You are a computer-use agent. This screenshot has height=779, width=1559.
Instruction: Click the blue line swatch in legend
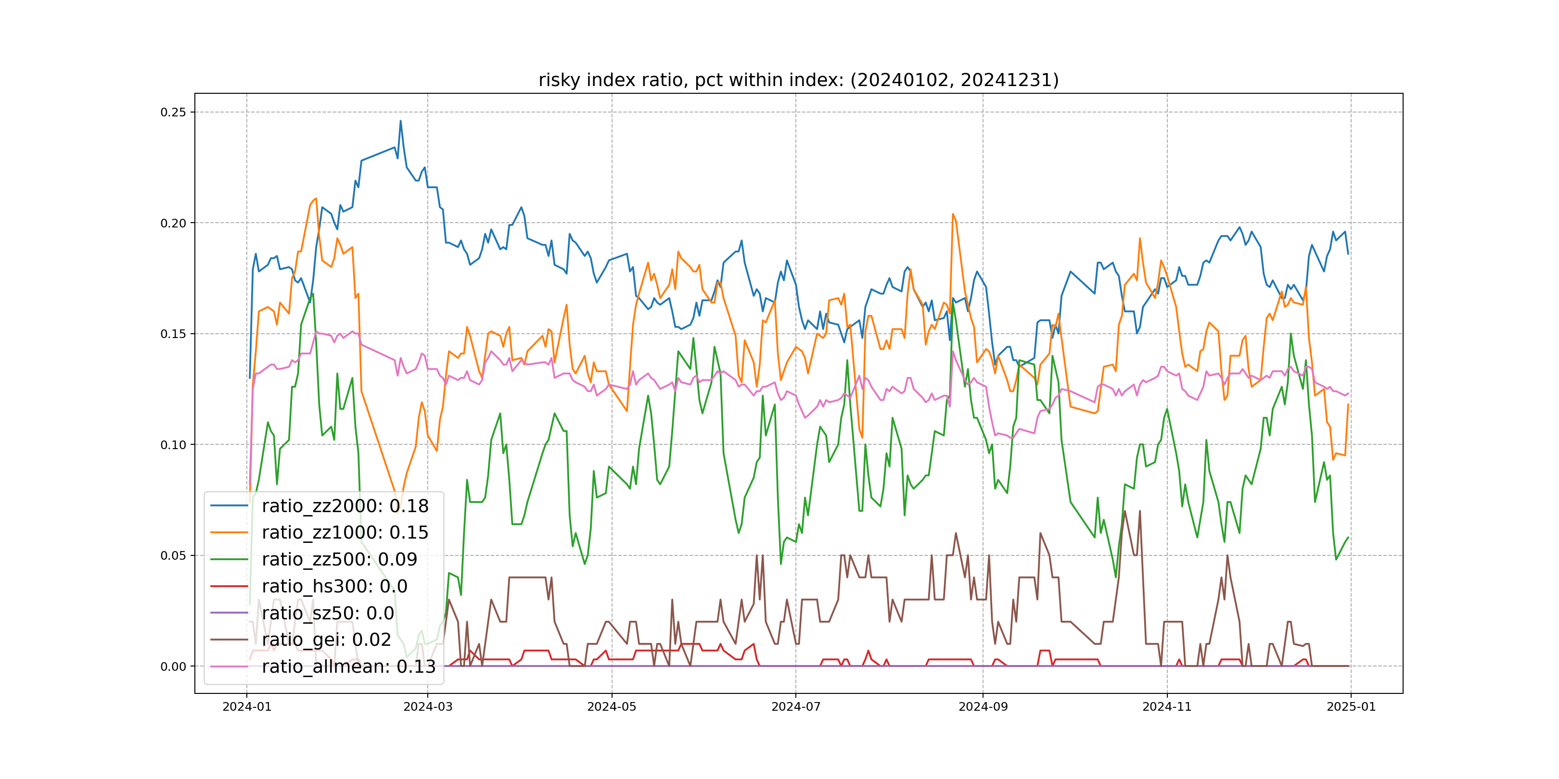click(229, 505)
